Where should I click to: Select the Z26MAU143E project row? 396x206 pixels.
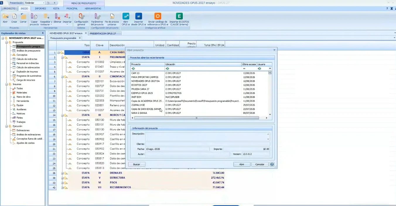click(199, 105)
